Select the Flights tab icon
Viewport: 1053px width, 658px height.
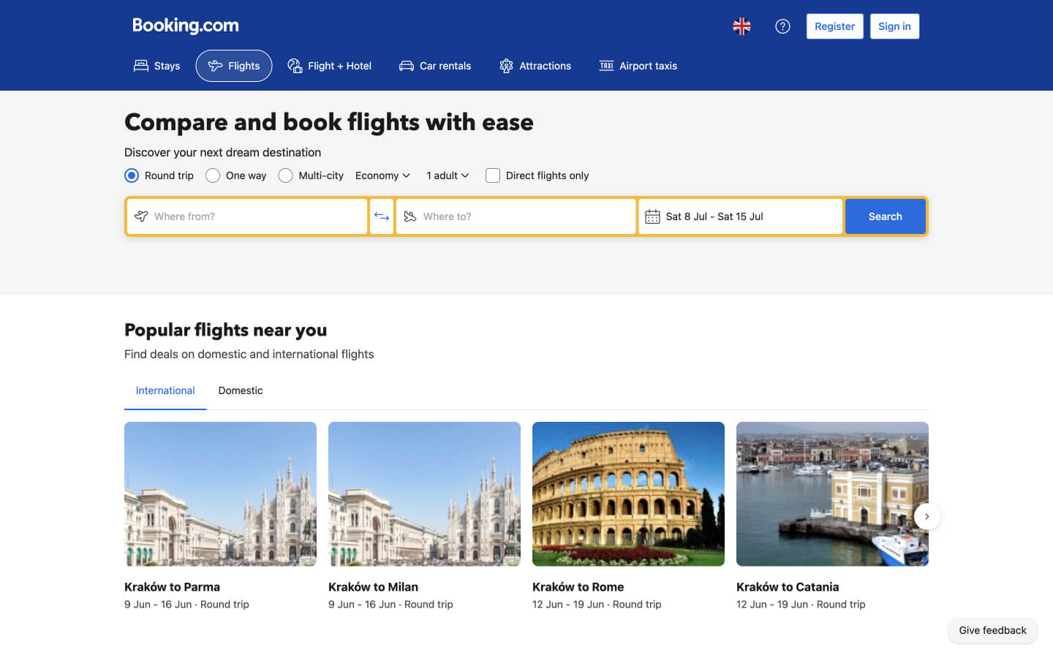(216, 65)
